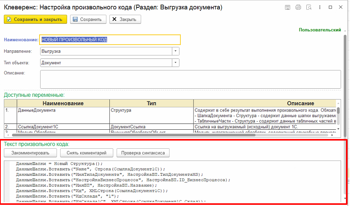
Task: Click the variables table horizontal scrollbar
Action: (134, 135)
